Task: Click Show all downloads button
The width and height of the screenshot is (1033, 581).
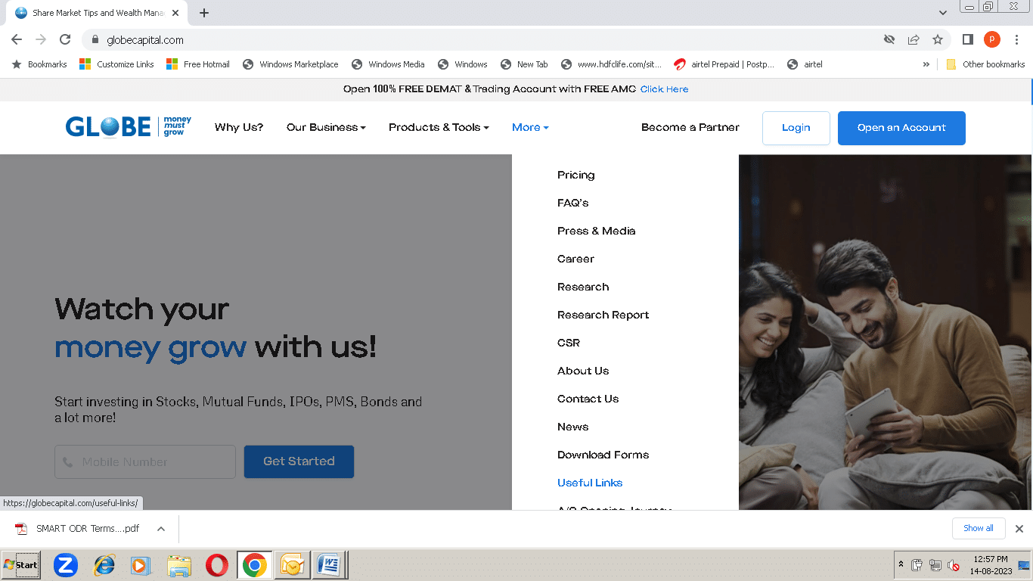Action: pyautogui.click(x=979, y=528)
